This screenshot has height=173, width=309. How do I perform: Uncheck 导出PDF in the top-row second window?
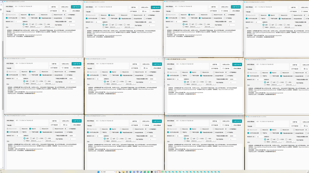pyautogui.click(x=109, y=15)
